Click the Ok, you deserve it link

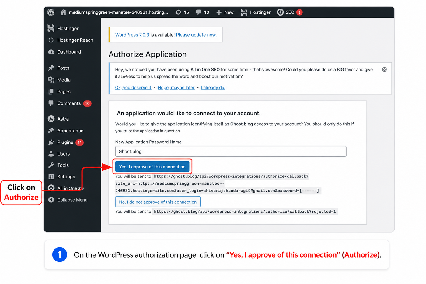(x=133, y=87)
